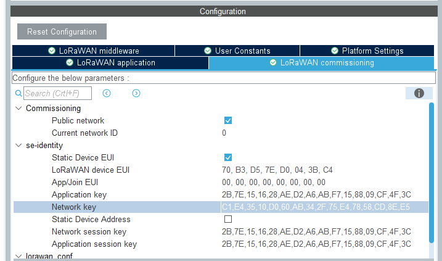Viewport: 442px width, 261px height.
Task: Collapse the lorawan_conf section
Action: tap(18, 256)
